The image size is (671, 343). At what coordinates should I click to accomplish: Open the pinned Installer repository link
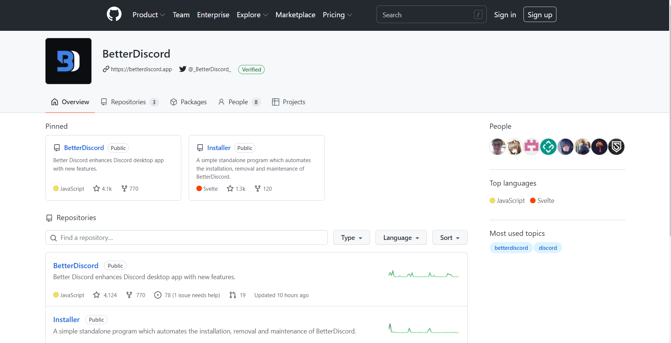coord(219,147)
